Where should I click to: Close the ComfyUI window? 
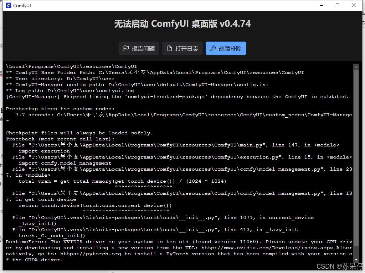click(354, 5)
